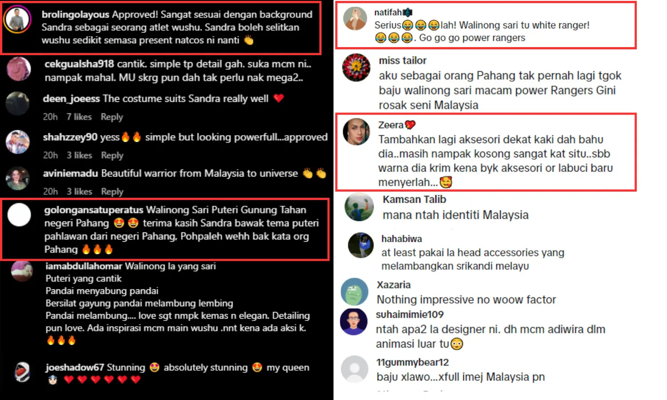Click natifah profile avatar
667x400 pixels.
pos(355,19)
